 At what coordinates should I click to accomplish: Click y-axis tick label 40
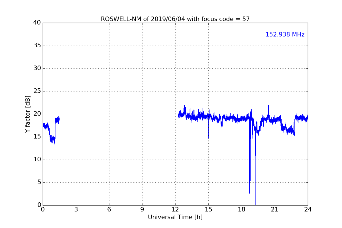tap(37, 23)
